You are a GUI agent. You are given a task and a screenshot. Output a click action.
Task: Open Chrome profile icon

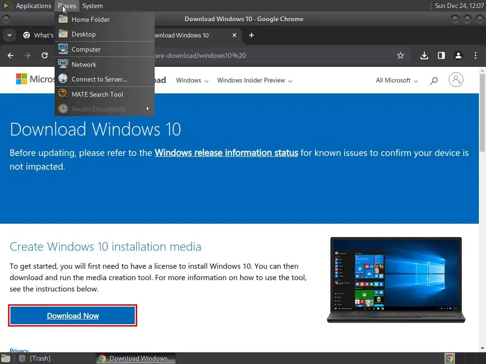(458, 55)
